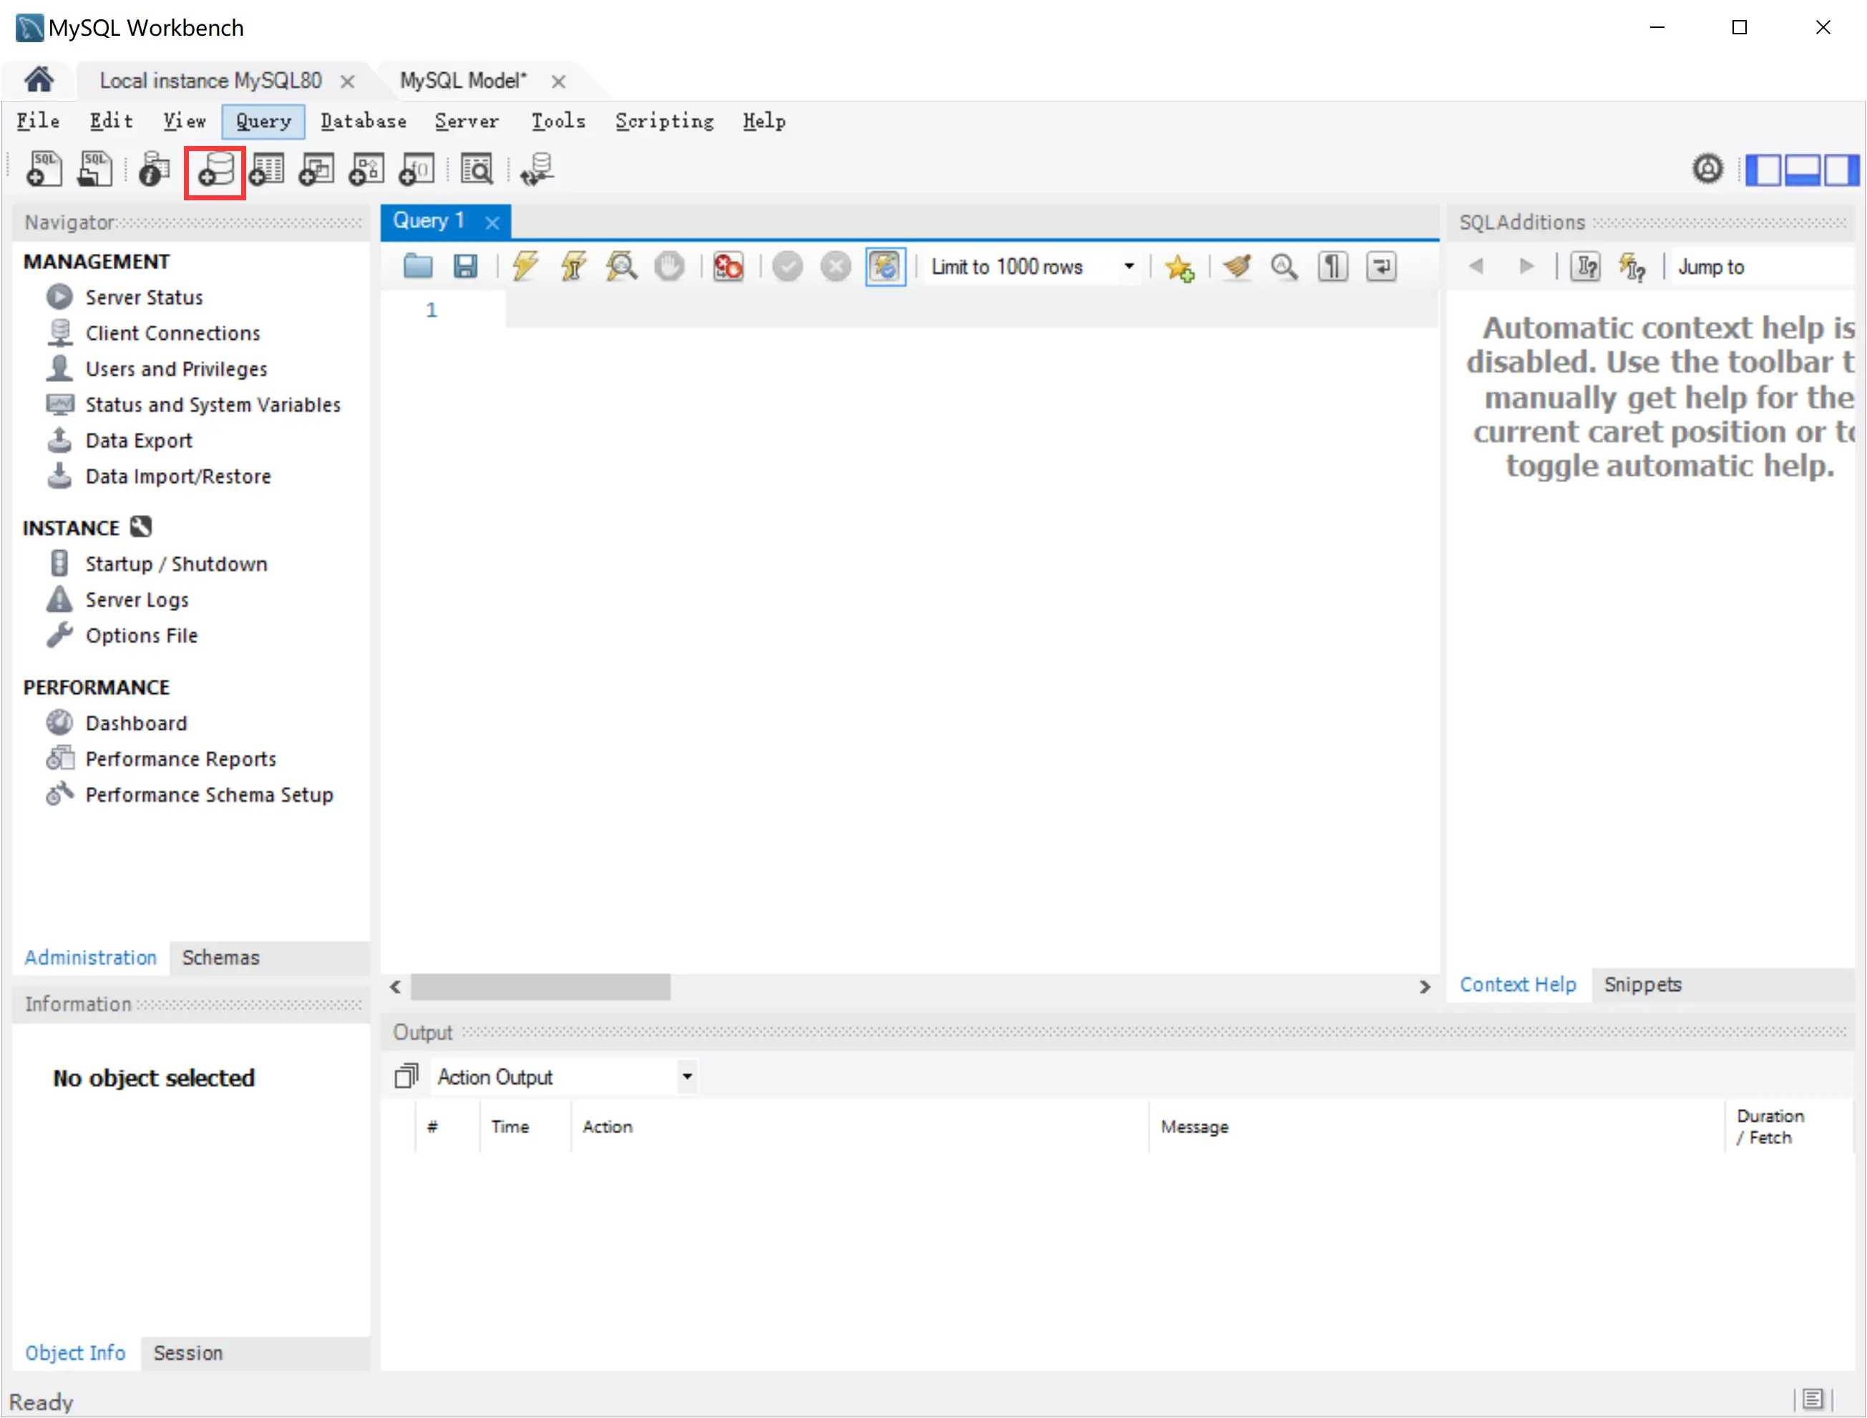Viewport: 1867px width, 1418px height.
Task: Open Data Import/Restore page
Action: [x=178, y=477]
